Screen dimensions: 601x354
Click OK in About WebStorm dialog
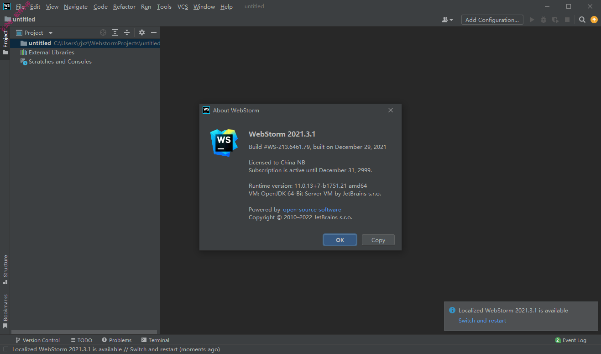pyautogui.click(x=340, y=240)
